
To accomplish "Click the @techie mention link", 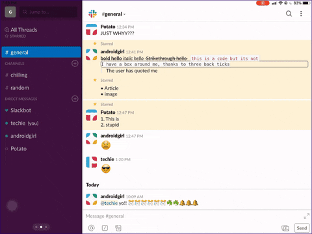I will click(109, 203).
